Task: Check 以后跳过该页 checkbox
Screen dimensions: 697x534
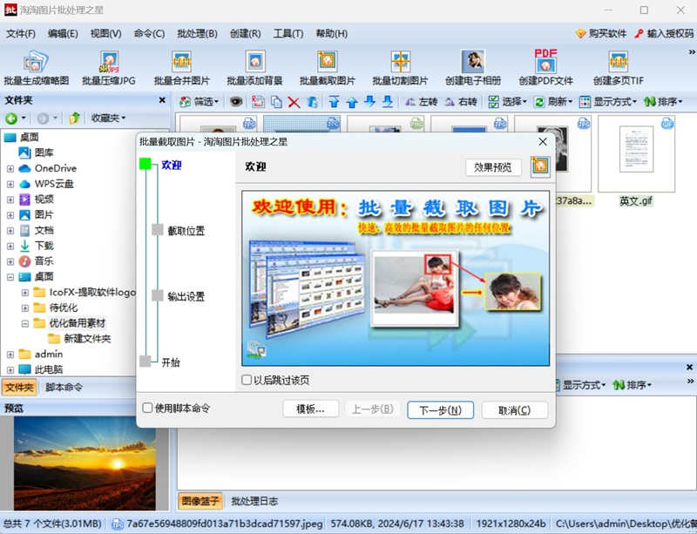Action: (x=247, y=380)
